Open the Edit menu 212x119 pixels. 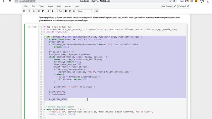click(x=33, y=6)
